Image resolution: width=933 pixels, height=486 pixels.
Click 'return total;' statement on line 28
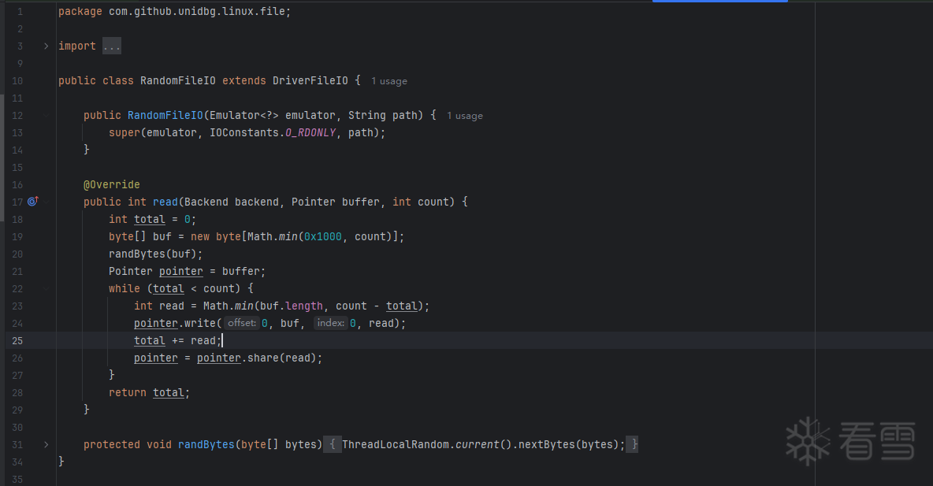pyautogui.click(x=150, y=392)
